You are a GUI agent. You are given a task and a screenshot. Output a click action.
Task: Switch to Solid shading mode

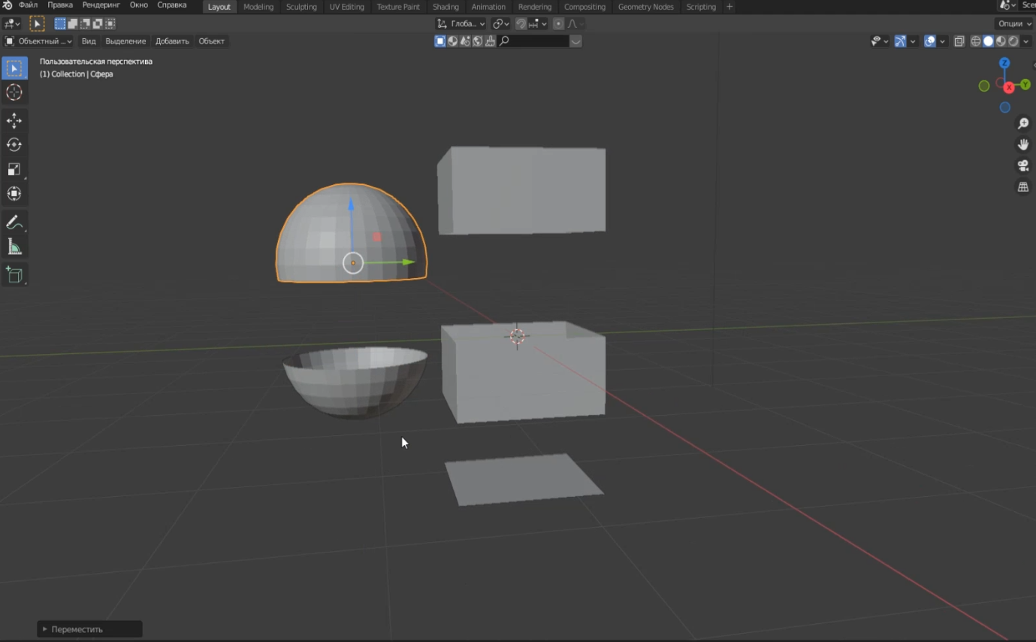(x=989, y=41)
